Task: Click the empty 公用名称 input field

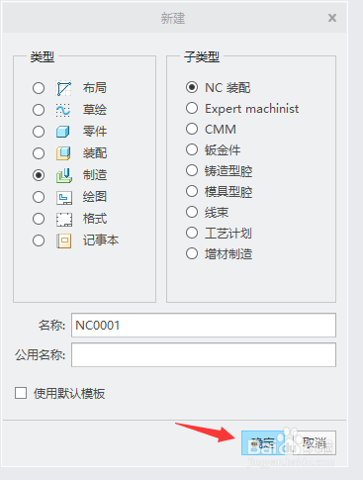Action: coord(204,355)
